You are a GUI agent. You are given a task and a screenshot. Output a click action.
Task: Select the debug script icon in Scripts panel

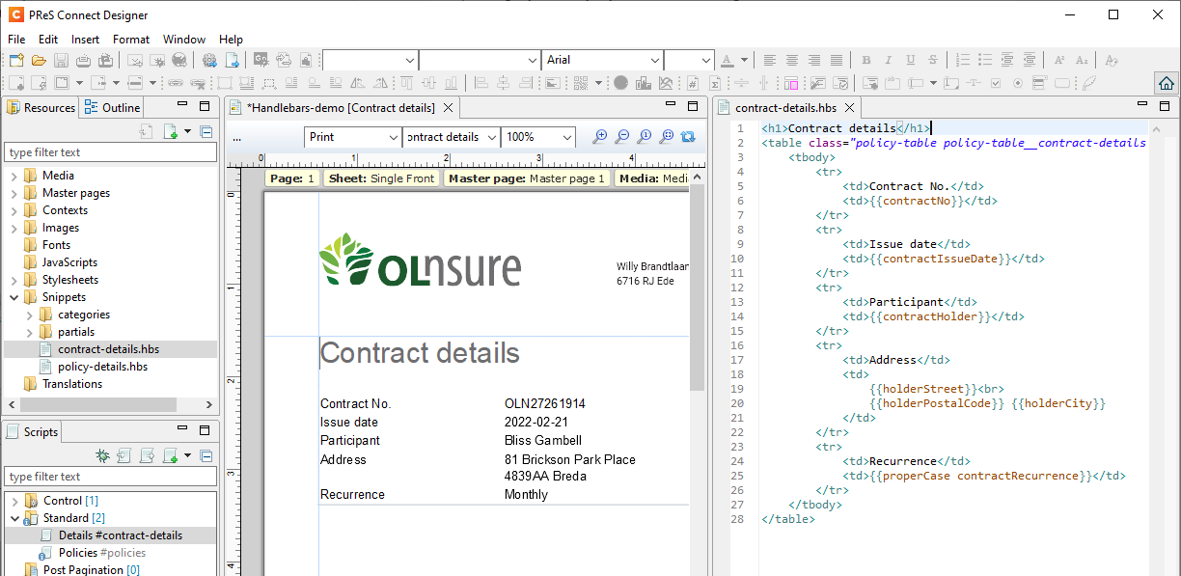coord(100,454)
